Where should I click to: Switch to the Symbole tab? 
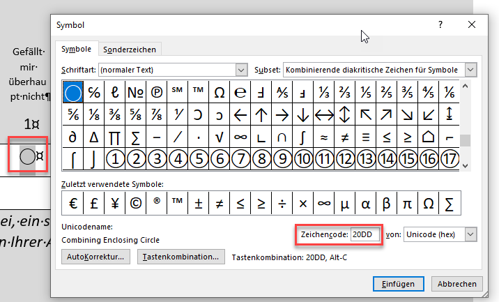(77, 49)
